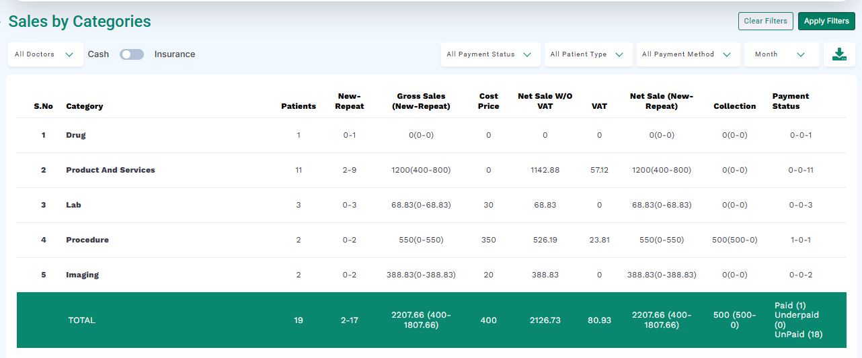This screenshot has height=358, width=862.
Task: Click the S.No column header
Action: point(44,106)
